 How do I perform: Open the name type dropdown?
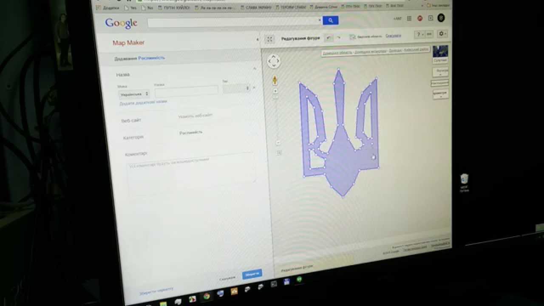pyautogui.click(x=236, y=88)
